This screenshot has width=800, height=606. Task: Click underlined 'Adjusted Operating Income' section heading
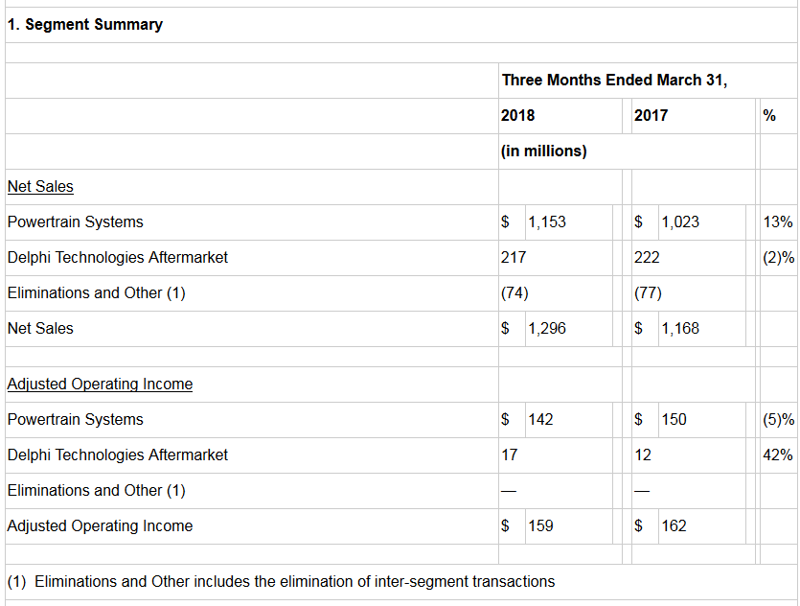[x=100, y=384]
